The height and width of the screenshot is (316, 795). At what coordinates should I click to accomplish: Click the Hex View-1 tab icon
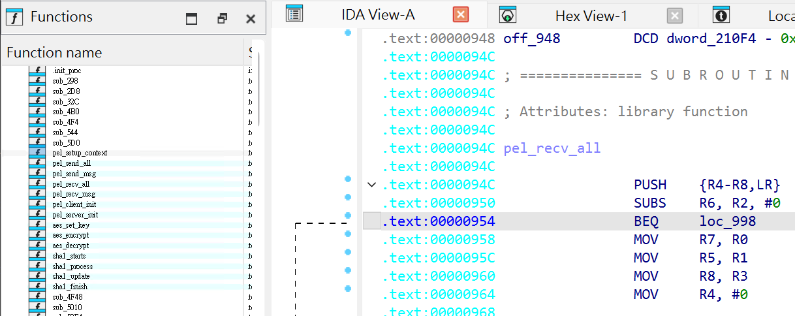508,15
